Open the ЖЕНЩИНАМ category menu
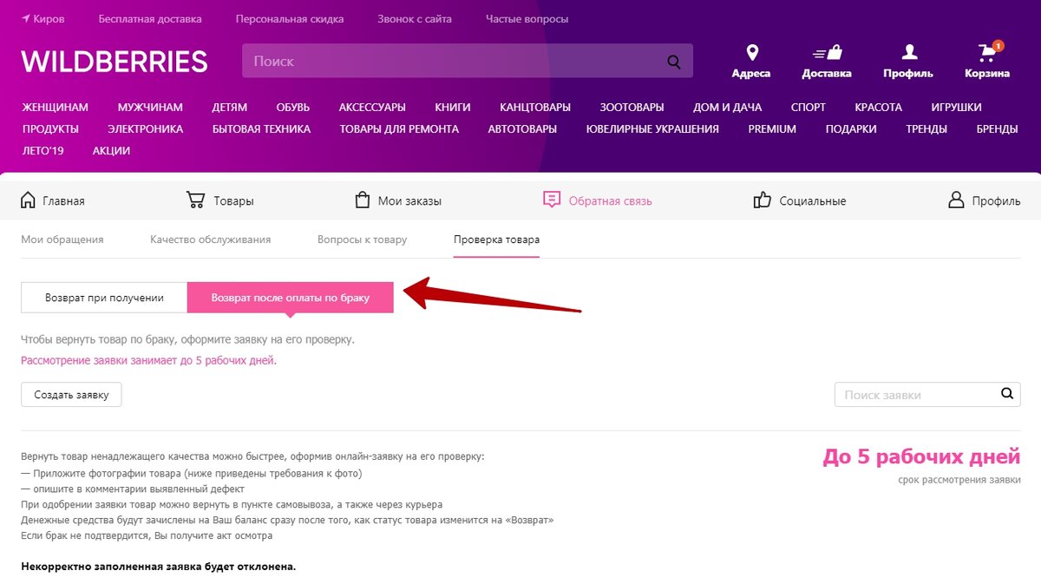1041x584 pixels. tap(56, 108)
